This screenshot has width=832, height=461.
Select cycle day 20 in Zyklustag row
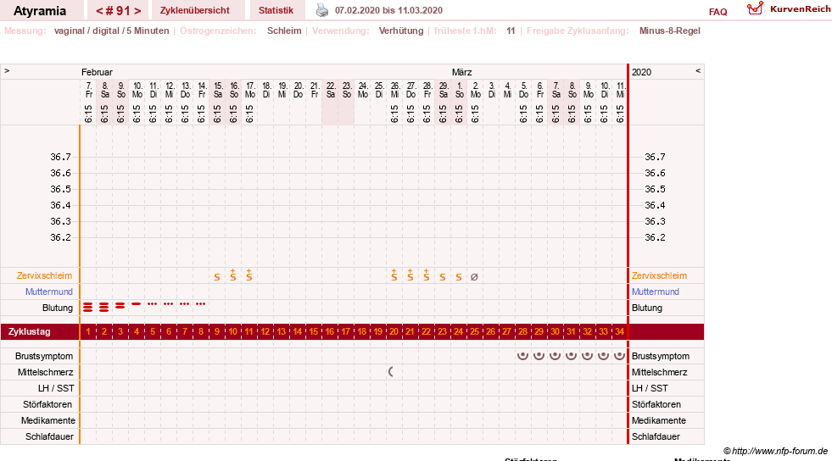[394, 331]
